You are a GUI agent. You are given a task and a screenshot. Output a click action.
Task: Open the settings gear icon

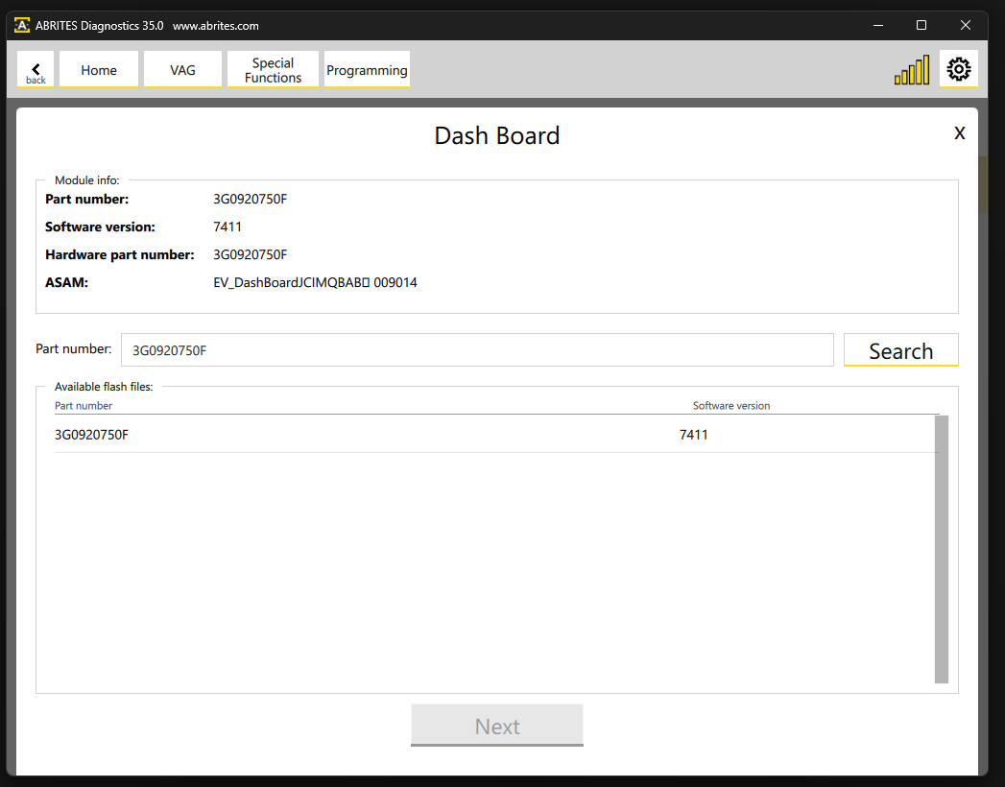pyautogui.click(x=958, y=69)
